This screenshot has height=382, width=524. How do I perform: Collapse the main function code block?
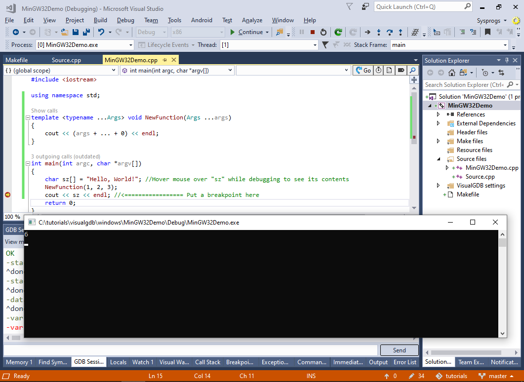[28, 164]
